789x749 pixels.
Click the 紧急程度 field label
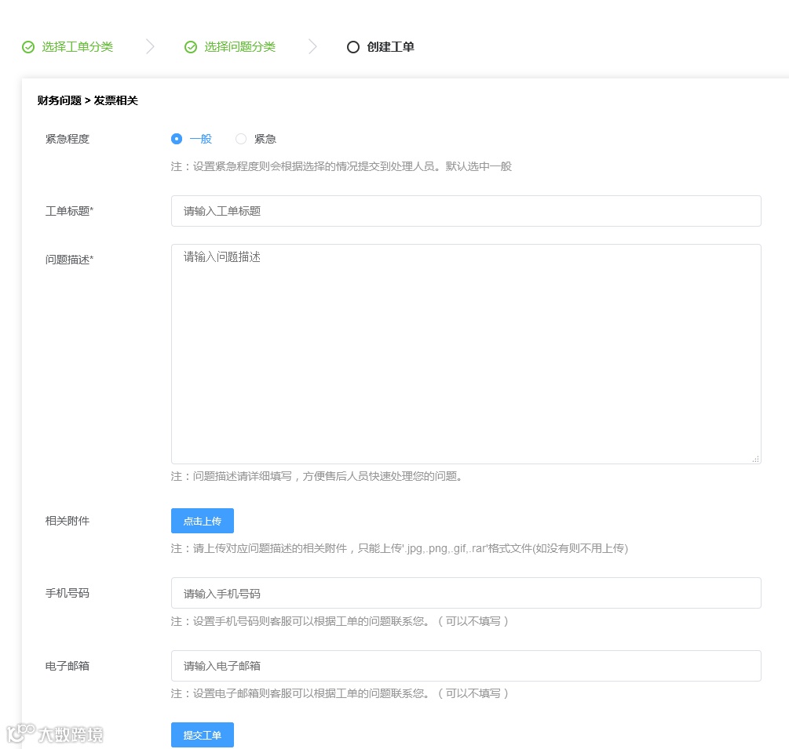68,139
